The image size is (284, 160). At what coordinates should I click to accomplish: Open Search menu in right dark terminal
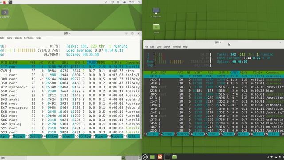click(x=167, y=47)
